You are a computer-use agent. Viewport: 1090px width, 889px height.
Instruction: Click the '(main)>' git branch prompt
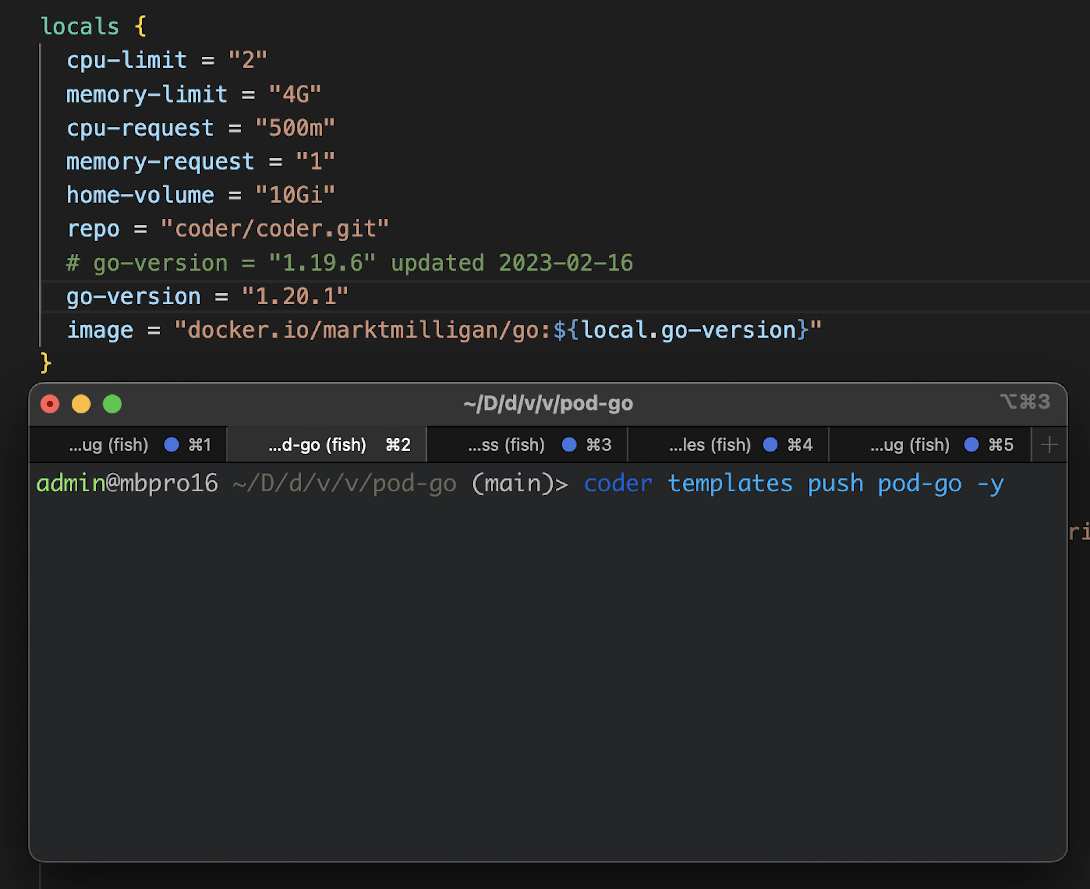click(520, 484)
